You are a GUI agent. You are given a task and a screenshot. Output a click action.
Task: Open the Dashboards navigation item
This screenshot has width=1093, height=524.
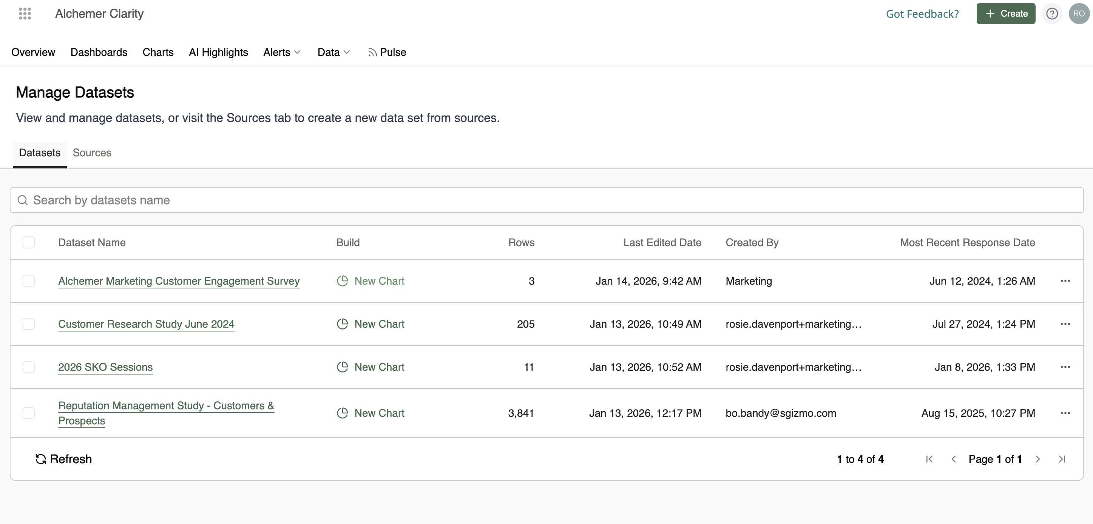99,52
